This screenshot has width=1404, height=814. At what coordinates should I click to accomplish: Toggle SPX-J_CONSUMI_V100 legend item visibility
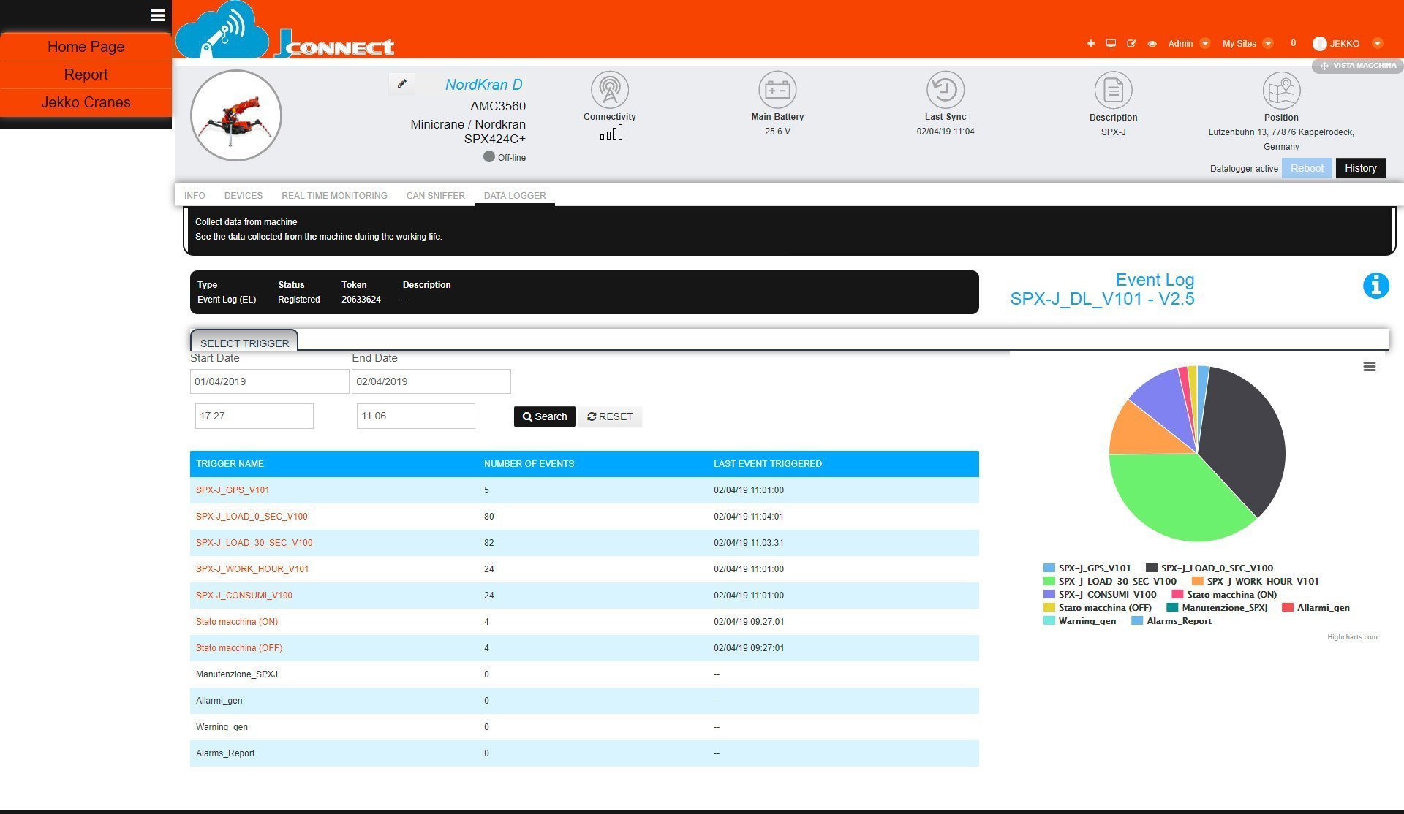[x=1106, y=594]
